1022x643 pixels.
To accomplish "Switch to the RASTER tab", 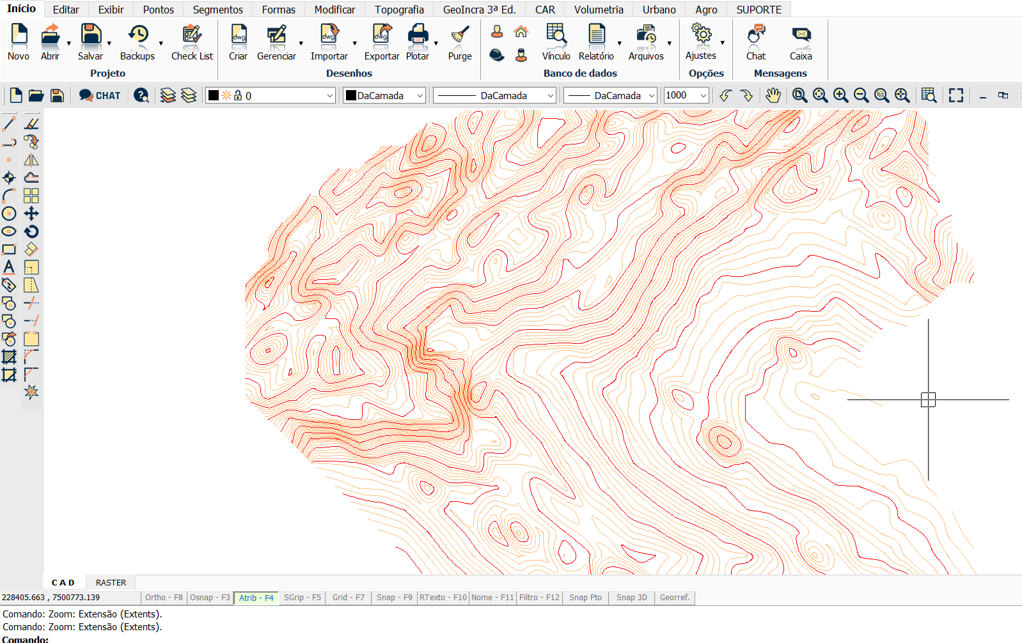I will 111,582.
